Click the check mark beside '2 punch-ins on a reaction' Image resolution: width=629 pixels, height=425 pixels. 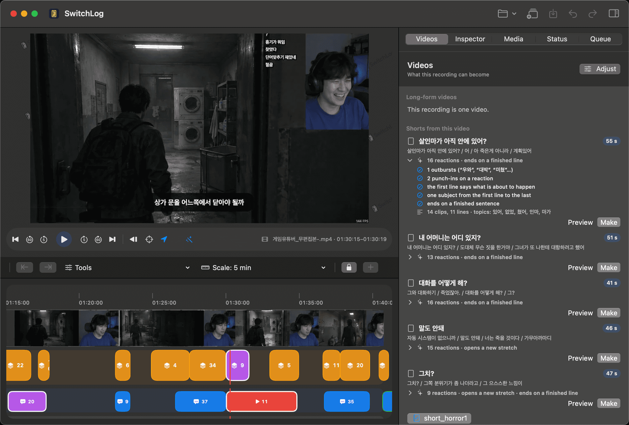tap(420, 178)
